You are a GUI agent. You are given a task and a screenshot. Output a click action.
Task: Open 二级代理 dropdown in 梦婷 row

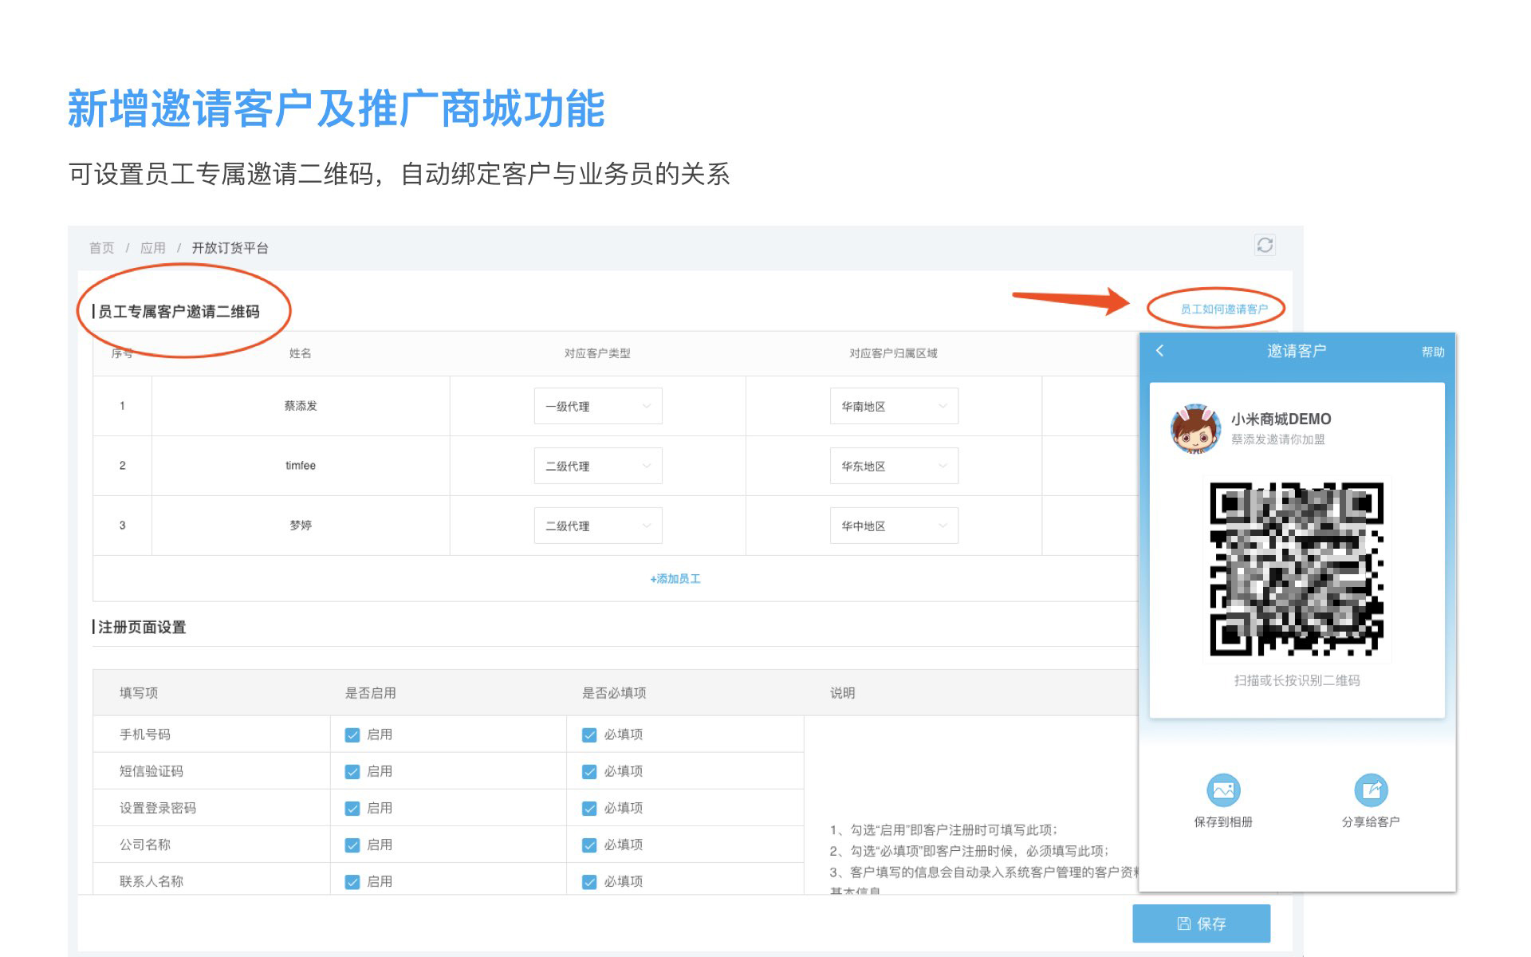coord(597,526)
